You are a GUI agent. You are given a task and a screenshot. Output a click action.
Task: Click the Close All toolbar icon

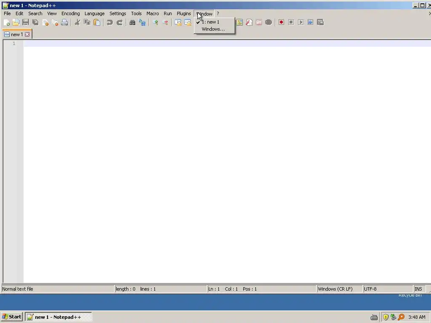[x=55, y=23]
